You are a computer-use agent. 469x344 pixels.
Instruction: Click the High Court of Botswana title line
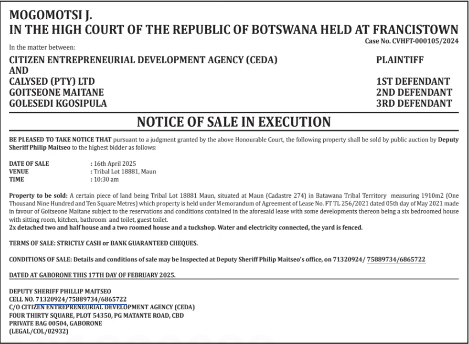[x=234, y=29]
